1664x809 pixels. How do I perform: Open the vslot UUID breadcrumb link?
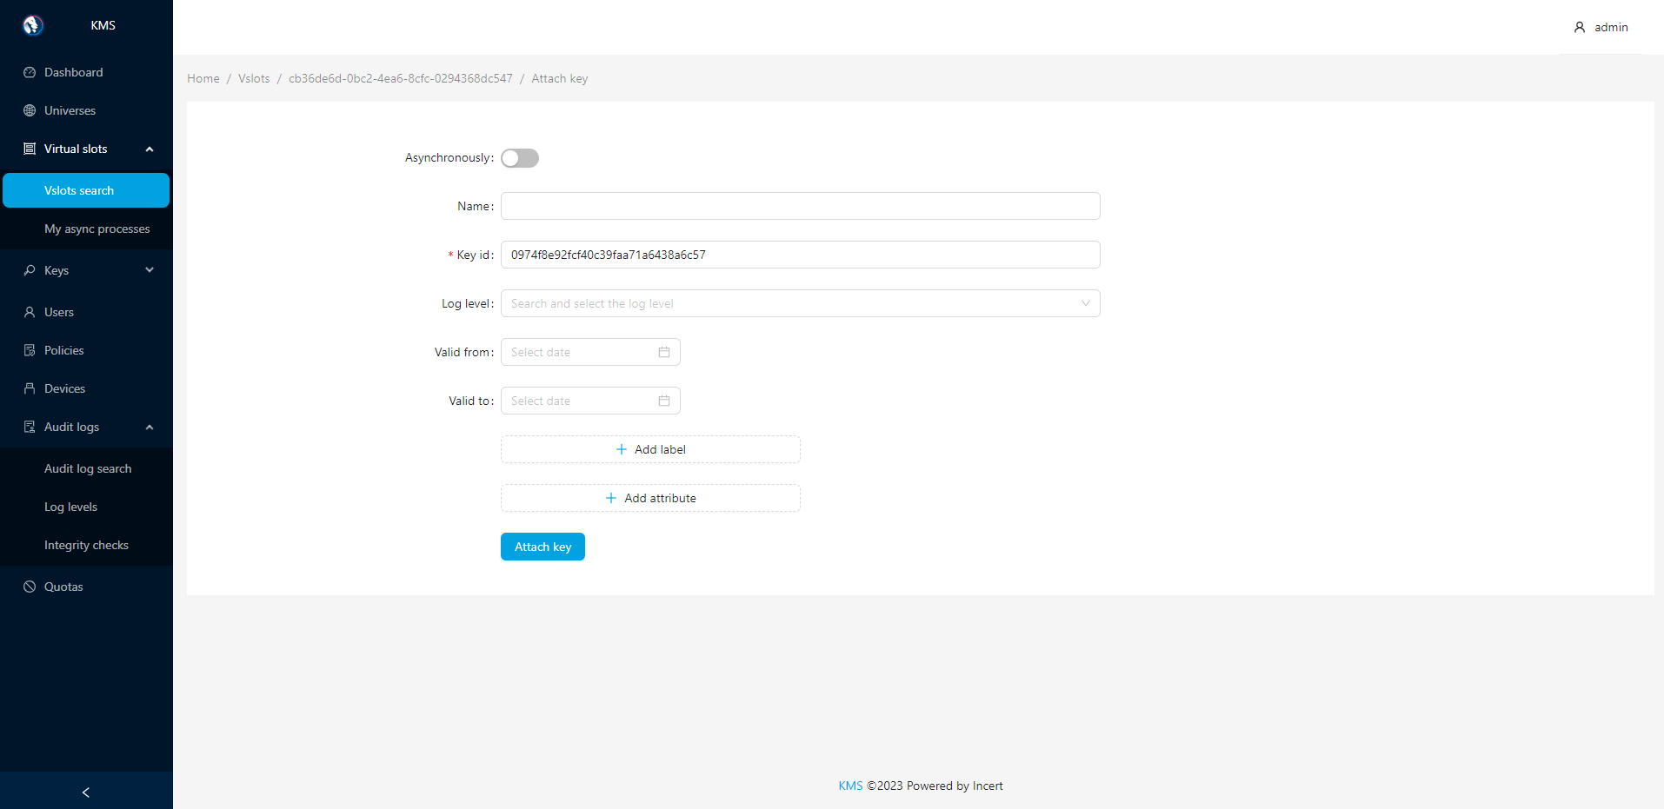(x=401, y=78)
